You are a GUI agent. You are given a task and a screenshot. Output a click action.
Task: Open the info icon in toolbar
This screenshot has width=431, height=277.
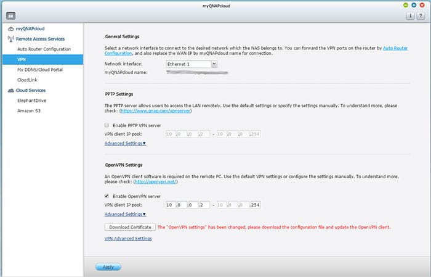[411, 15]
